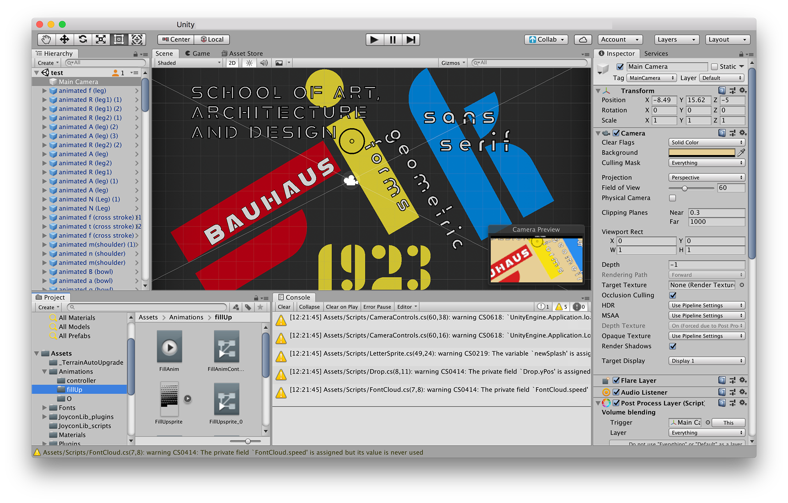Open Tag MainCamera dropdown
Viewport: 788px width, 503px height.
tap(651, 78)
